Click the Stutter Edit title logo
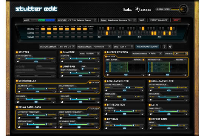 click(36, 9)
